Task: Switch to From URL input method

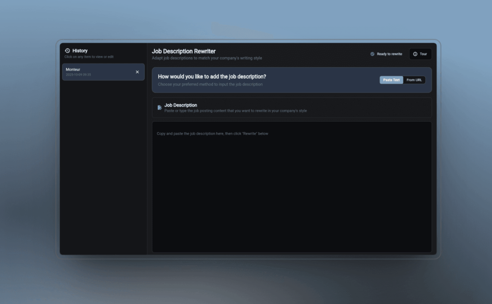Action: tap(414, 80)
